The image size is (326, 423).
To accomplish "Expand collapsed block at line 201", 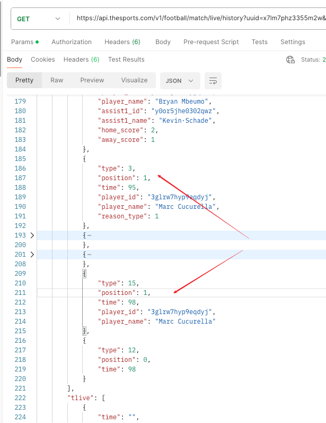I will [x=32, y=255].
